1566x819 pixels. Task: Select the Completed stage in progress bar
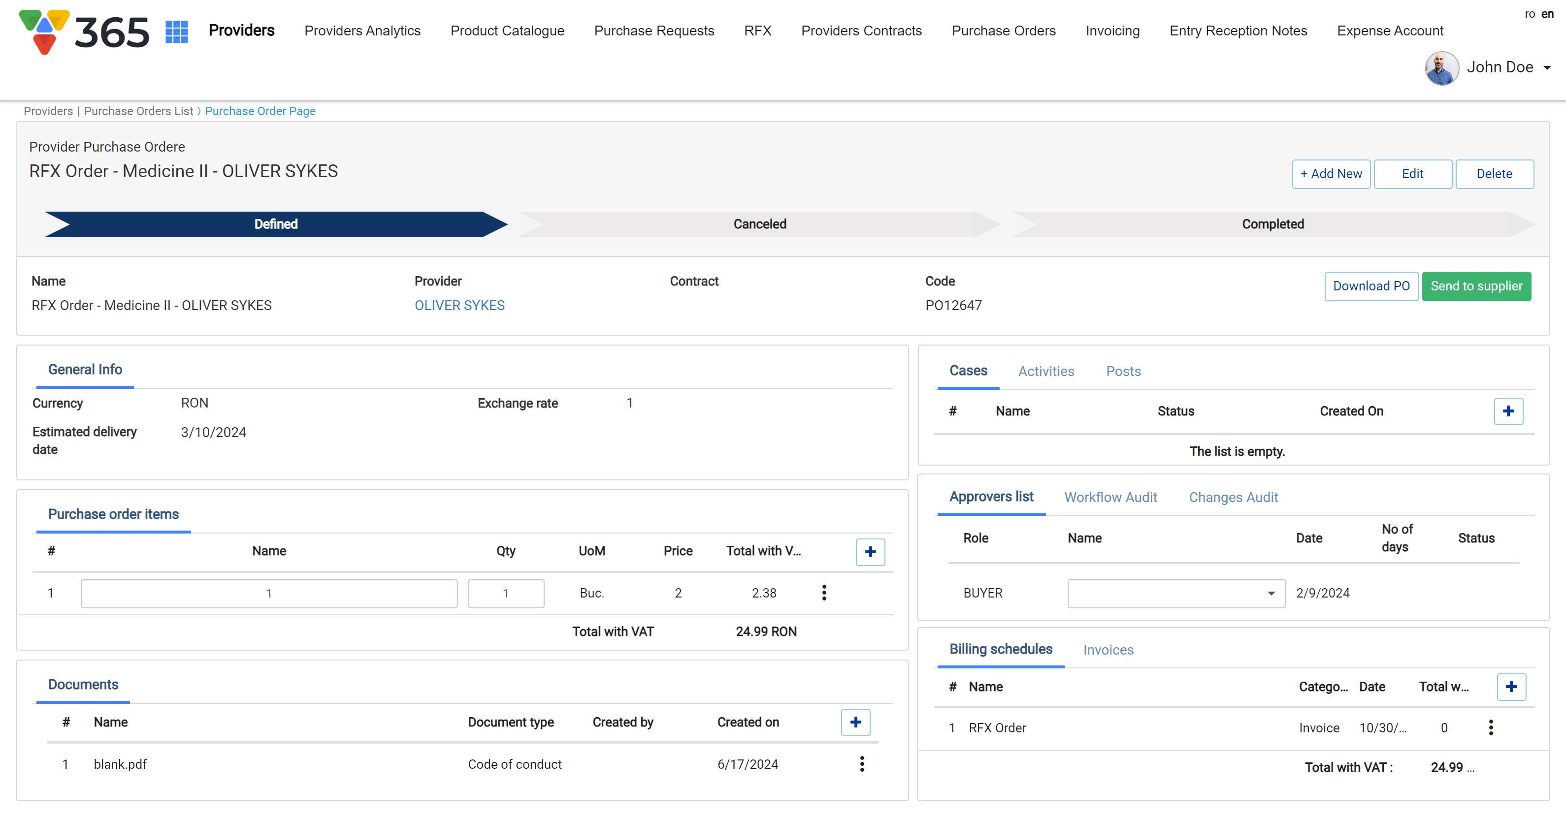point(1272,224)
